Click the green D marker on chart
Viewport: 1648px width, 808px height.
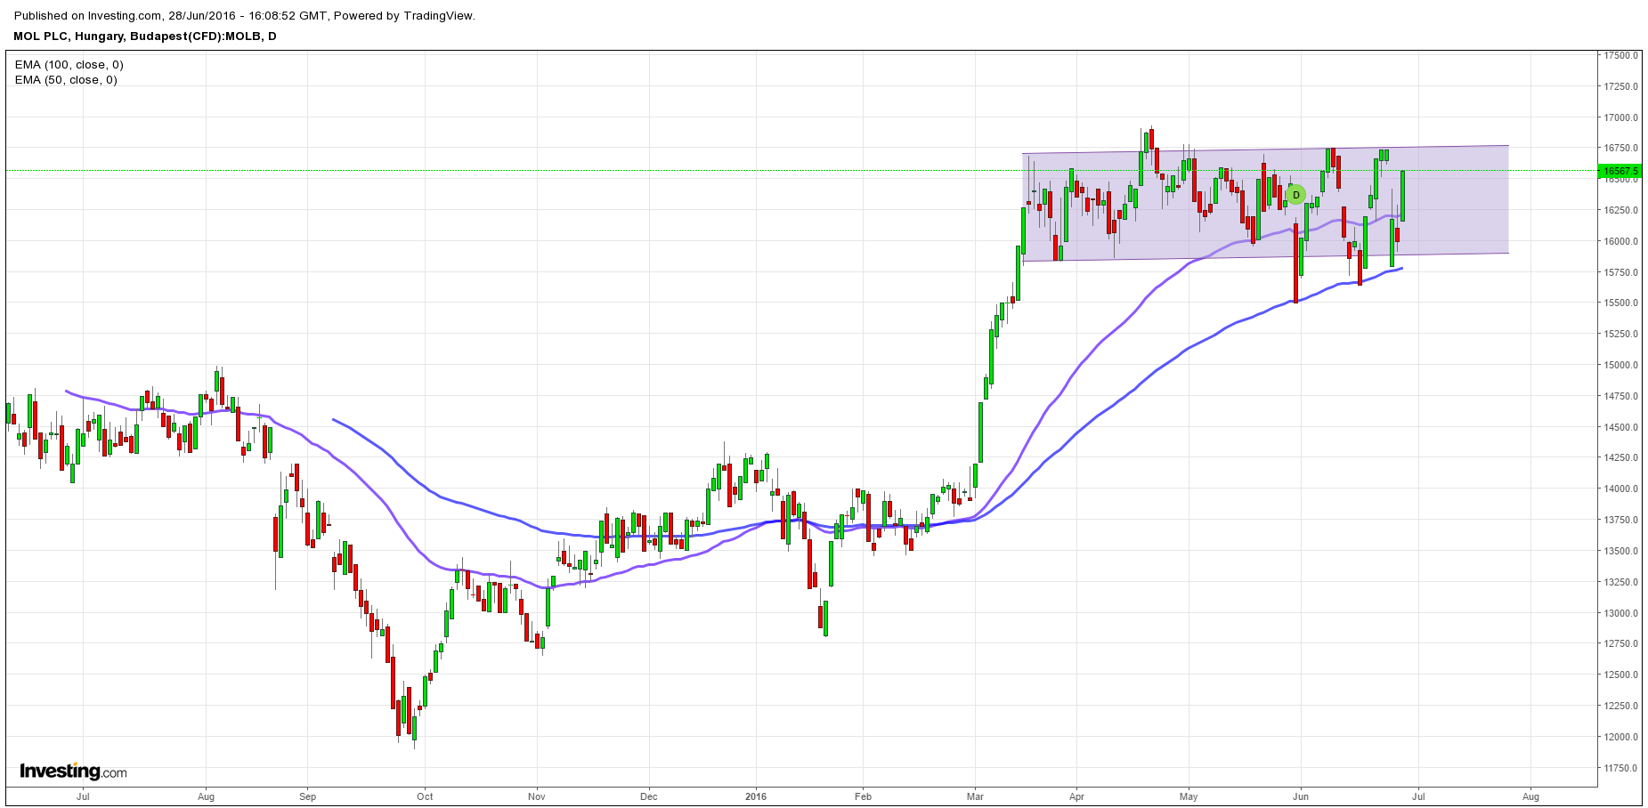click(x=1295, y=194)
